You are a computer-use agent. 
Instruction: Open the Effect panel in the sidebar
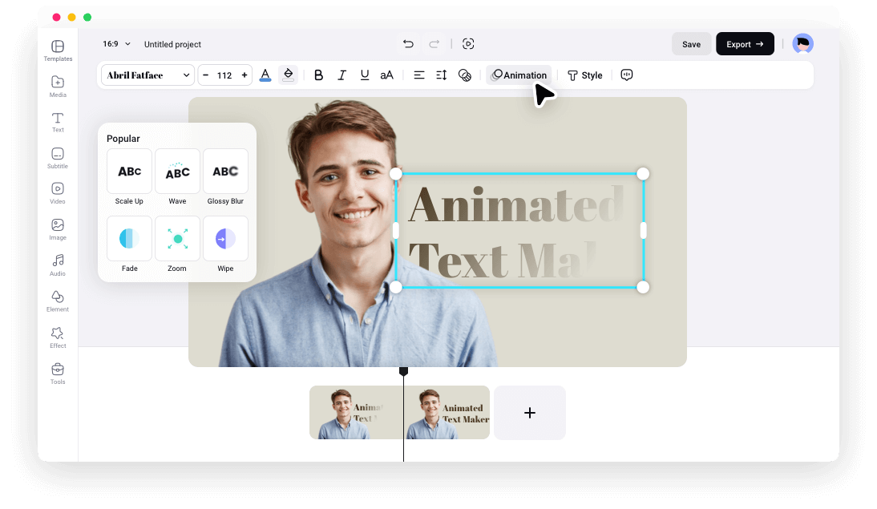pos(57,337)
